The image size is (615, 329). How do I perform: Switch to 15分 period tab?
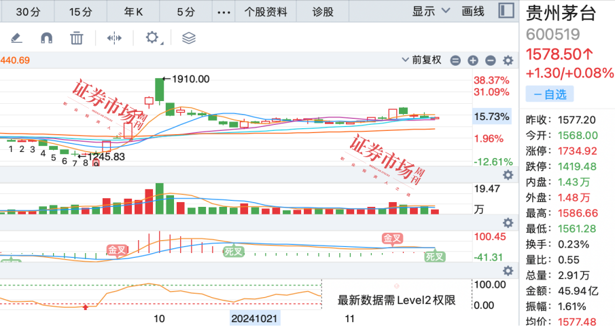point(80,12)
